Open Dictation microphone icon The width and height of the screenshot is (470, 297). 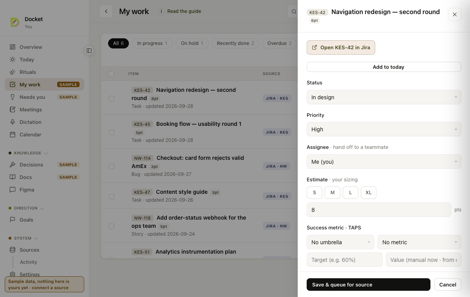click(13, 122)
